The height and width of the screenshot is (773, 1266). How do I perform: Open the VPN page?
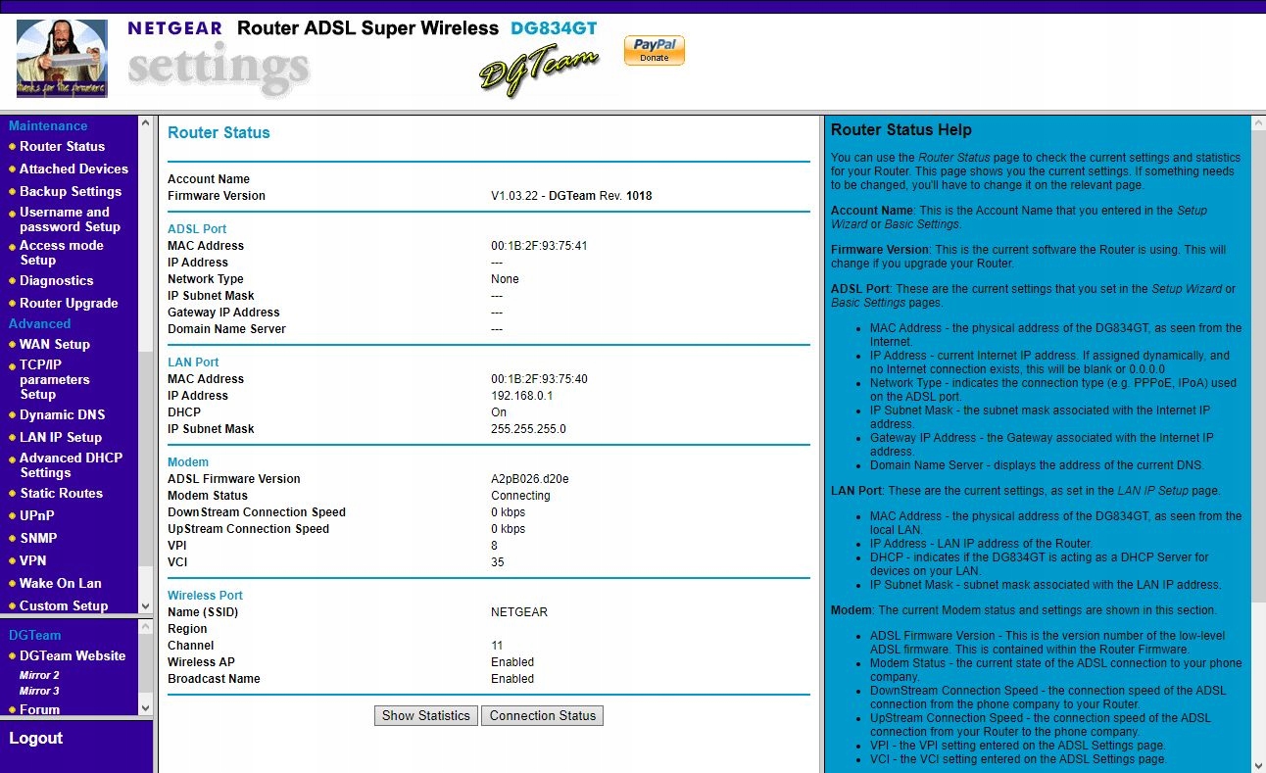point(33,560)
